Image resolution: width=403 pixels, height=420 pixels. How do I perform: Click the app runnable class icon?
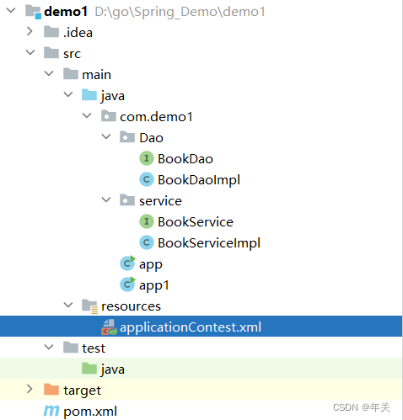[127, 263]
